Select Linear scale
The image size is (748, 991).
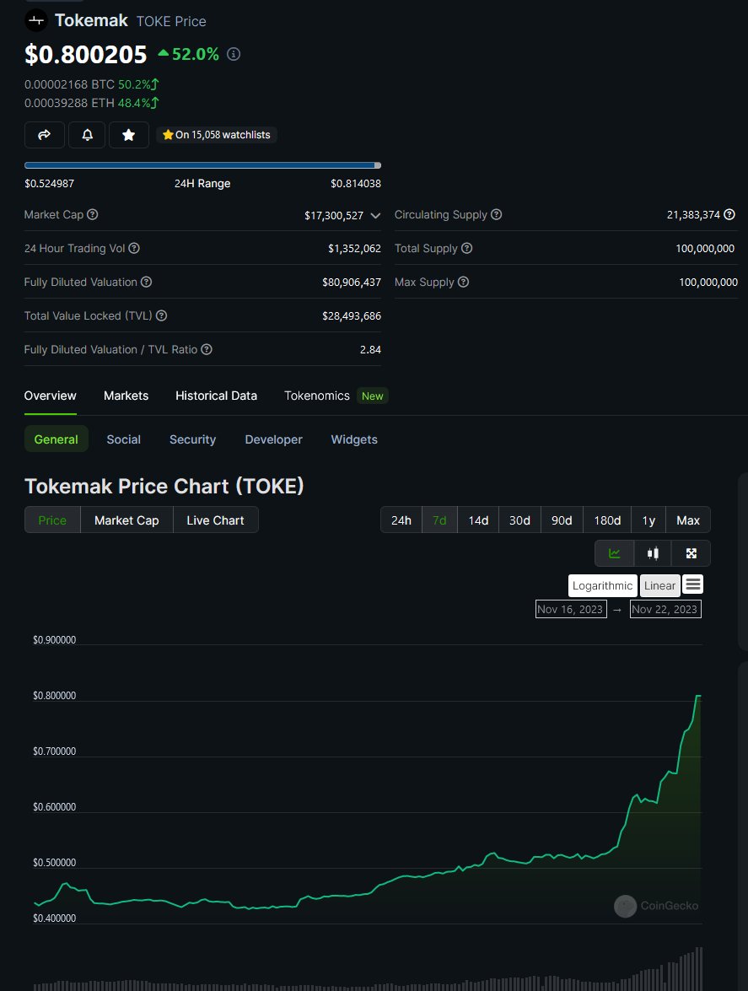(659, 586)
